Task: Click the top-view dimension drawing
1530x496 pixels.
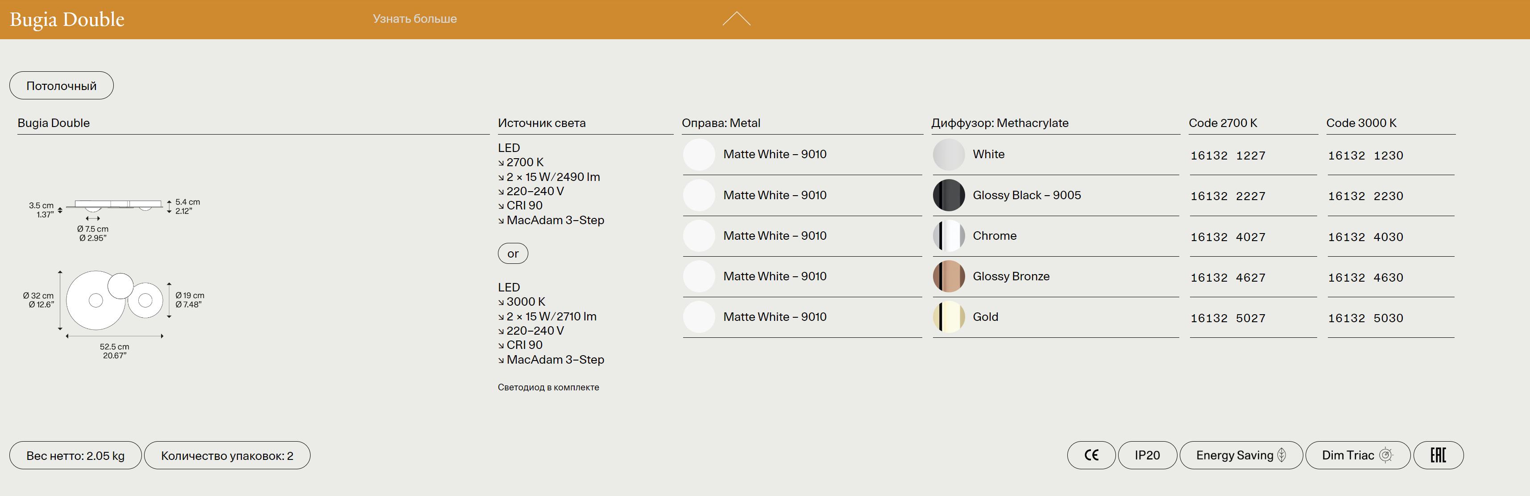Action: click(114, 301)
